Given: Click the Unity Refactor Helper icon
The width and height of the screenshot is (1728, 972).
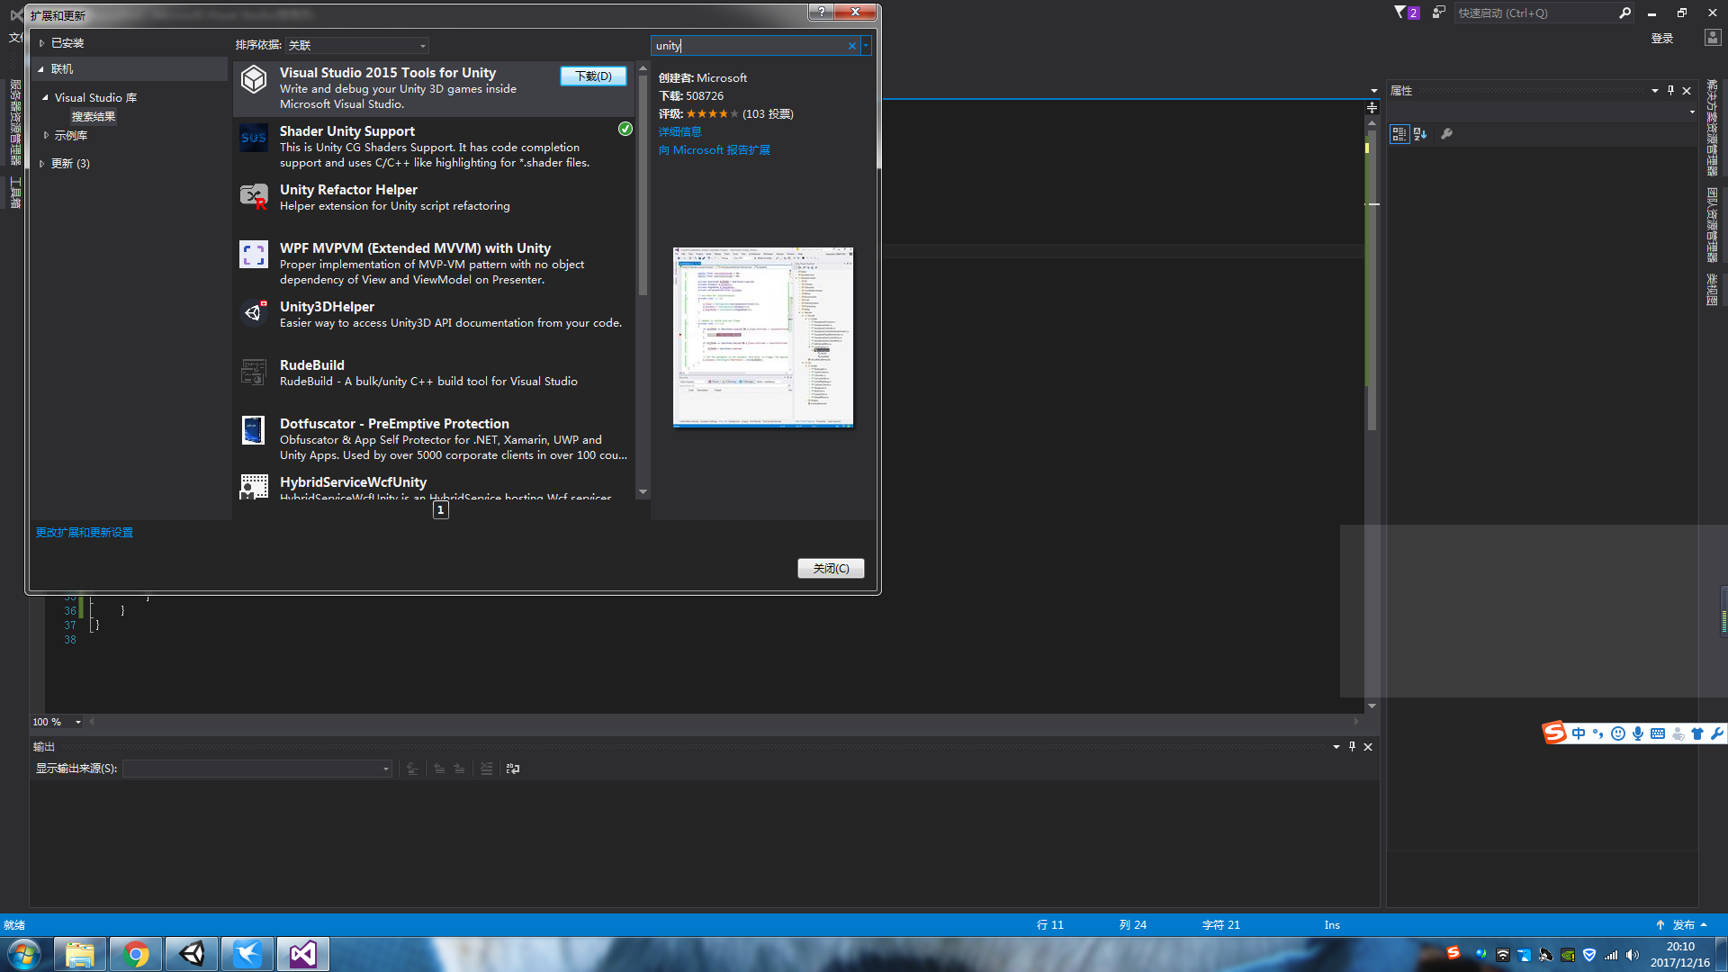Looking at the screenshot, I should click(254, 196).
